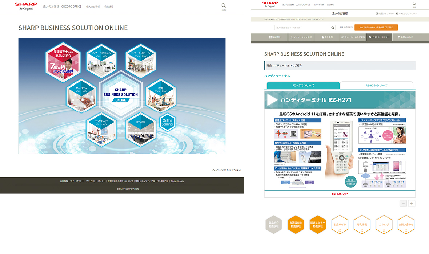Open the 製品紹介 動画視聴 hexagon
The height and width of the screenshot is (254, 429).
274,225
